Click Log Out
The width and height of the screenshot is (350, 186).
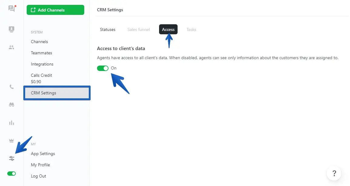coord(38,176)
